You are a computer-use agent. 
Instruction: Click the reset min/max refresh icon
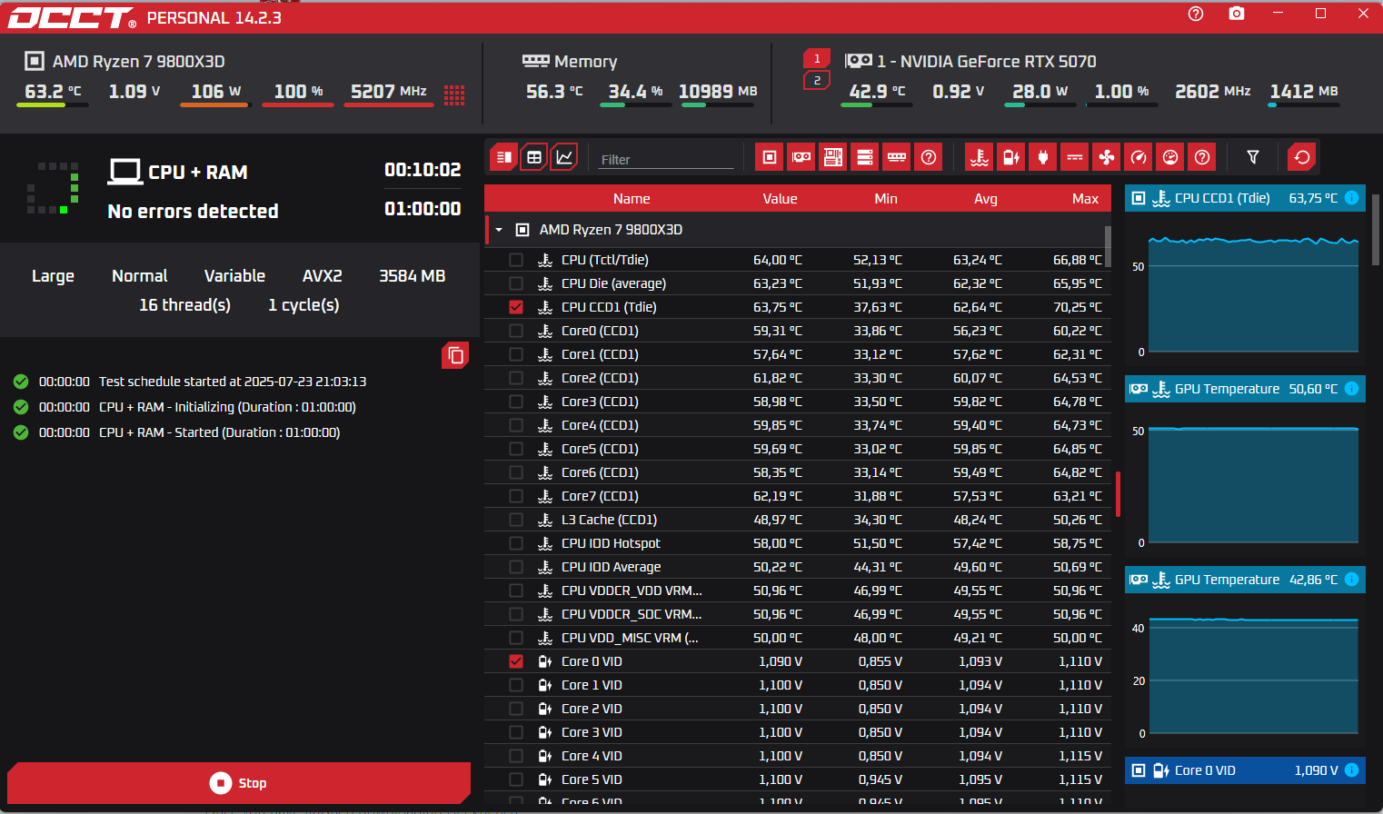[1302, 157]
